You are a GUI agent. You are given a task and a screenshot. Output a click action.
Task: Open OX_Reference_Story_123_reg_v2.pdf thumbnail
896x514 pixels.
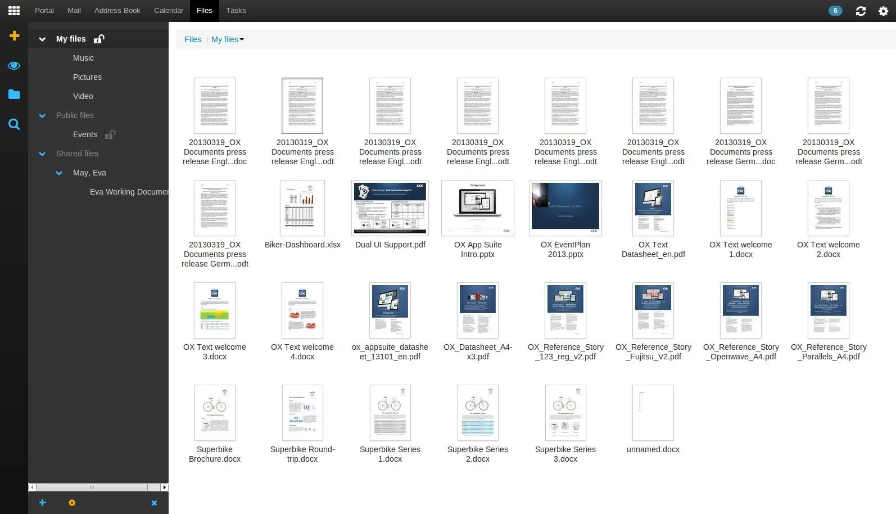coord(565,310)
